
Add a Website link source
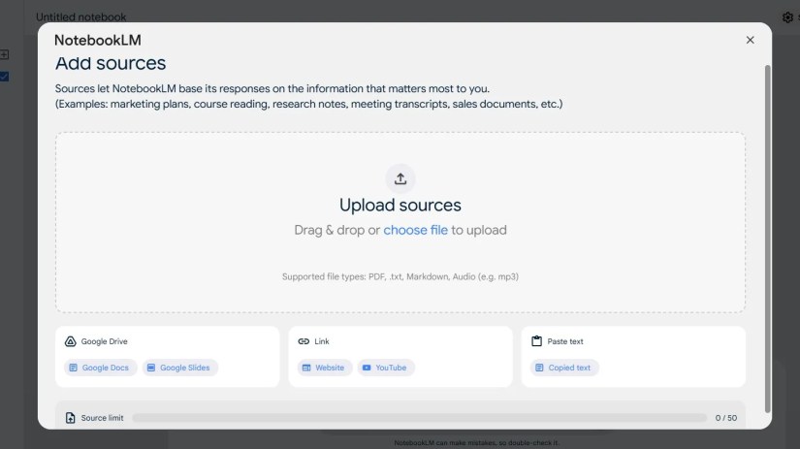pyautogui.click(x=325, y=368)
